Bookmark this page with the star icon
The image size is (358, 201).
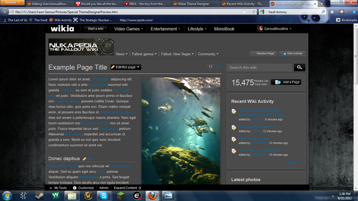pos(244,12)
